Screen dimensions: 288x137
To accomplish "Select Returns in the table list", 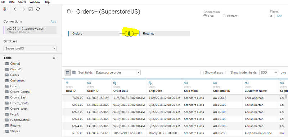I will [15, 126].
